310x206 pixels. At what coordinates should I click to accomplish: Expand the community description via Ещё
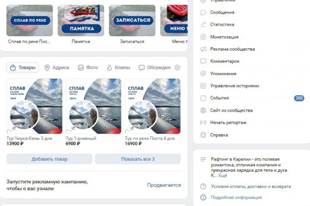[223, 176]
